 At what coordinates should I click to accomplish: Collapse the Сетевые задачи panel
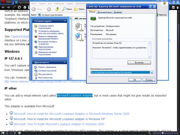[65, 21]
